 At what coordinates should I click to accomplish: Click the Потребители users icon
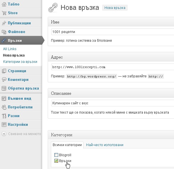(4, 107)
